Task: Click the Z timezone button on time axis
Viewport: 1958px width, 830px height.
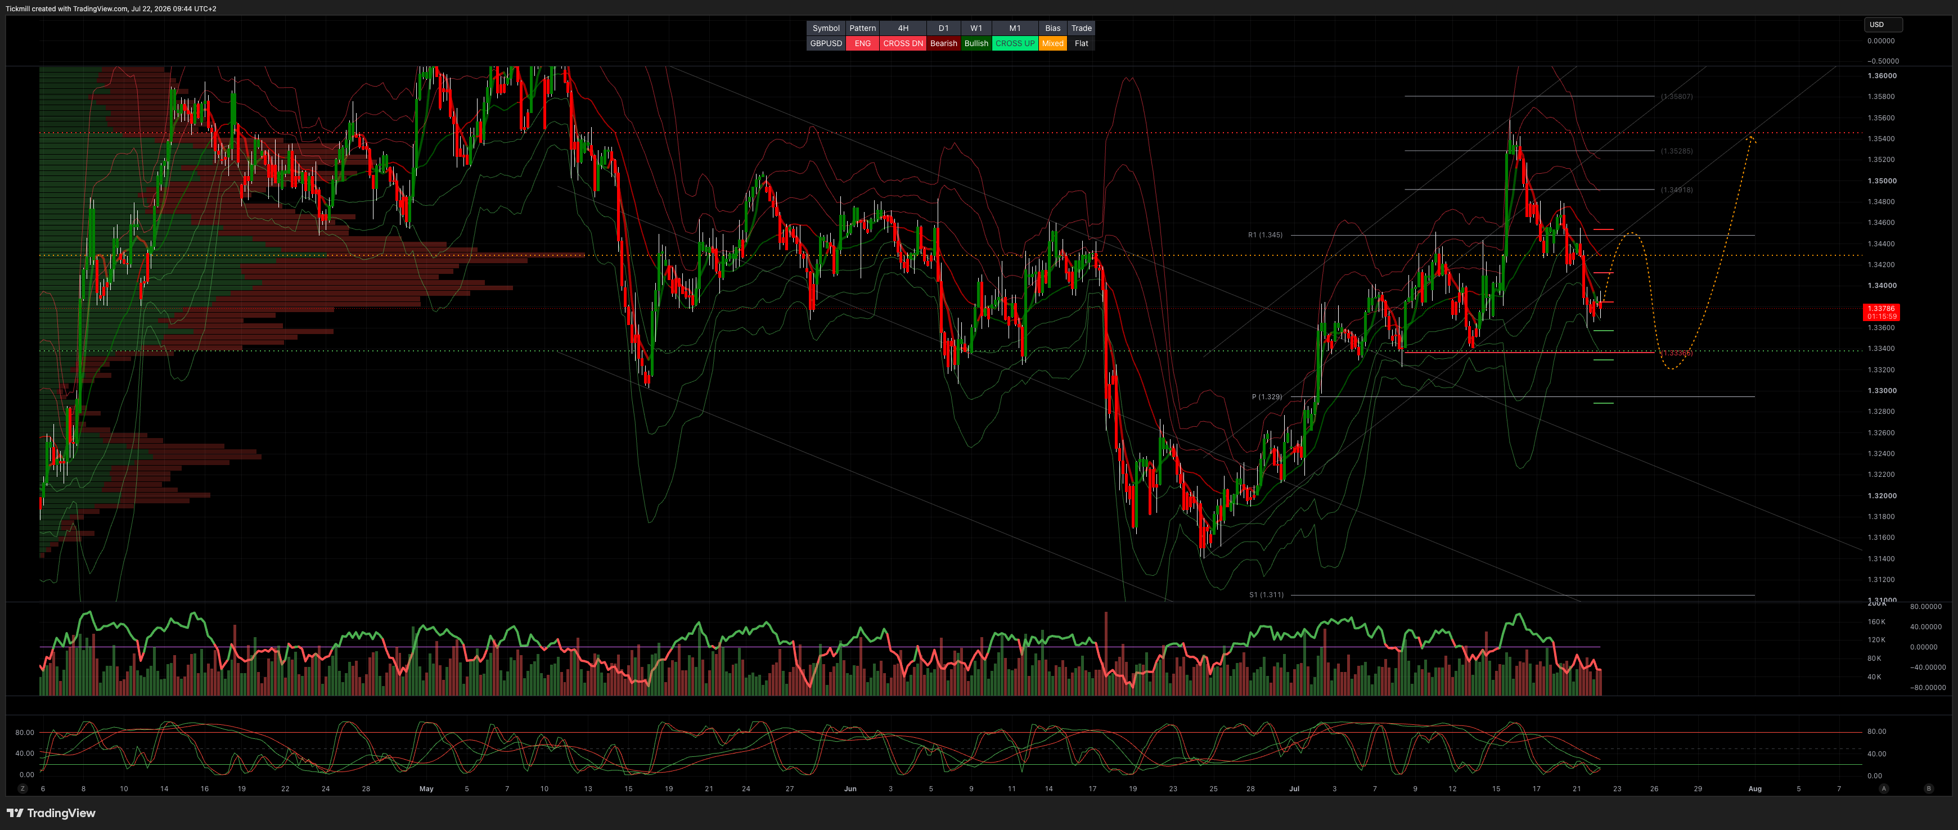Action: point(23,788)
